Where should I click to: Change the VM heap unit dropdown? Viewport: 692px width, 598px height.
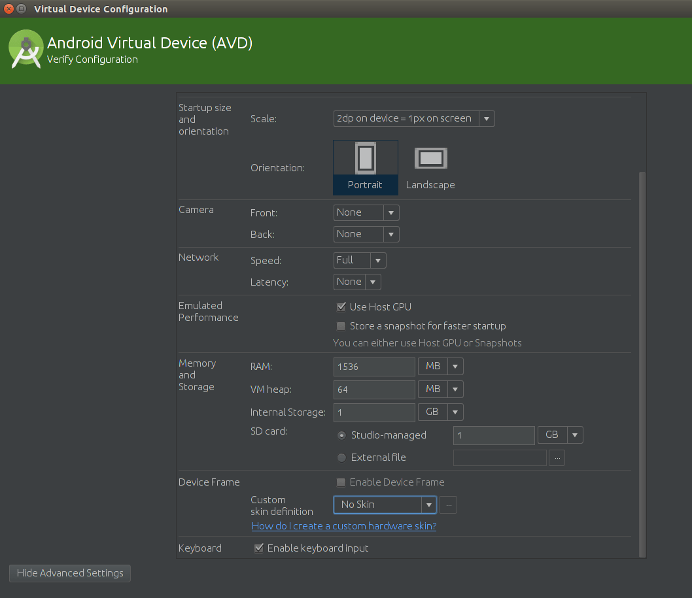(x=440, y=390)
